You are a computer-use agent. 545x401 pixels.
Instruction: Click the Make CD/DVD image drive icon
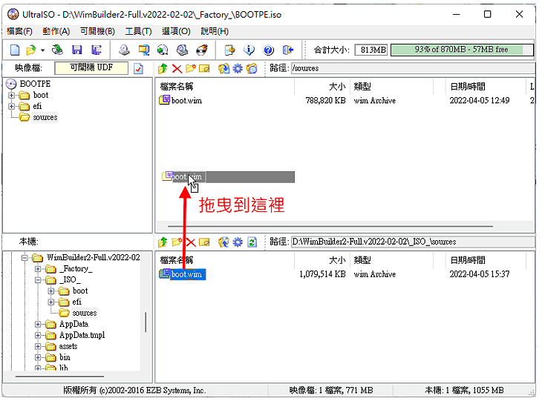[x=124, y=50]
